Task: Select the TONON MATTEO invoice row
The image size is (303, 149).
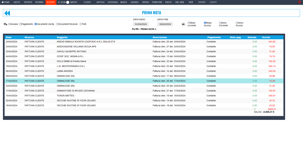Action: (144, 96)
